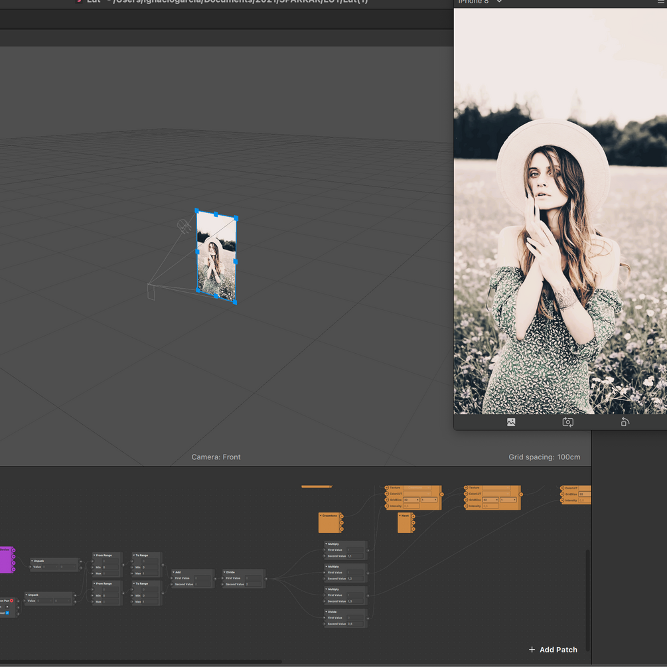The width and height of the screenshot is (667, 667).
Task: Click the first output port of Creamtone patch
Action: 342,516
